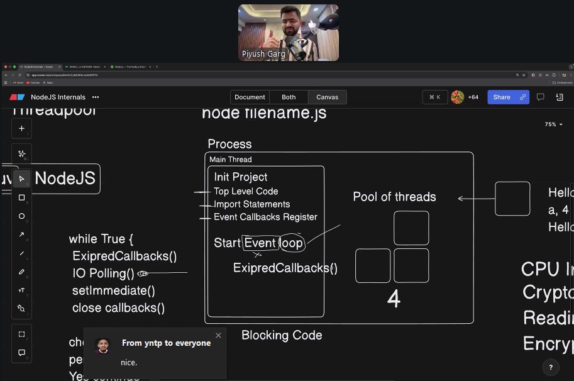
Task: Open the AI diagram sparkle tool
Action: [x=21, y=153]
